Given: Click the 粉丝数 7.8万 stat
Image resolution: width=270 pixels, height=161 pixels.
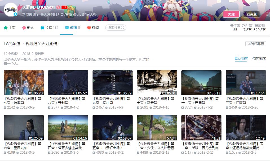Looking at the screenshot, I should (247, 28).
